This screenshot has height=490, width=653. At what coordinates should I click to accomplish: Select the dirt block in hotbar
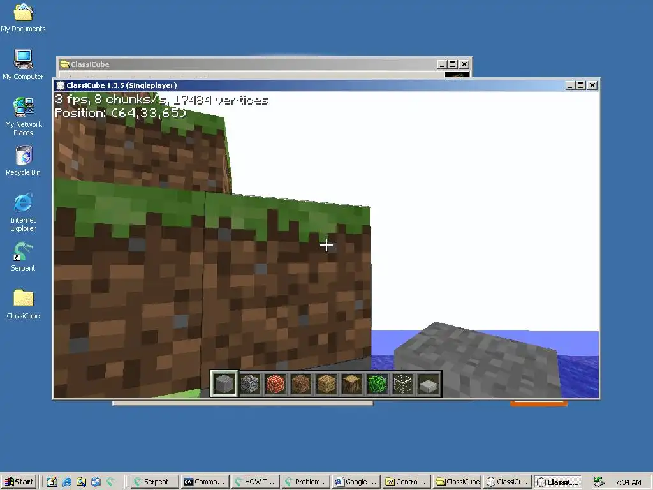point(301,383)
